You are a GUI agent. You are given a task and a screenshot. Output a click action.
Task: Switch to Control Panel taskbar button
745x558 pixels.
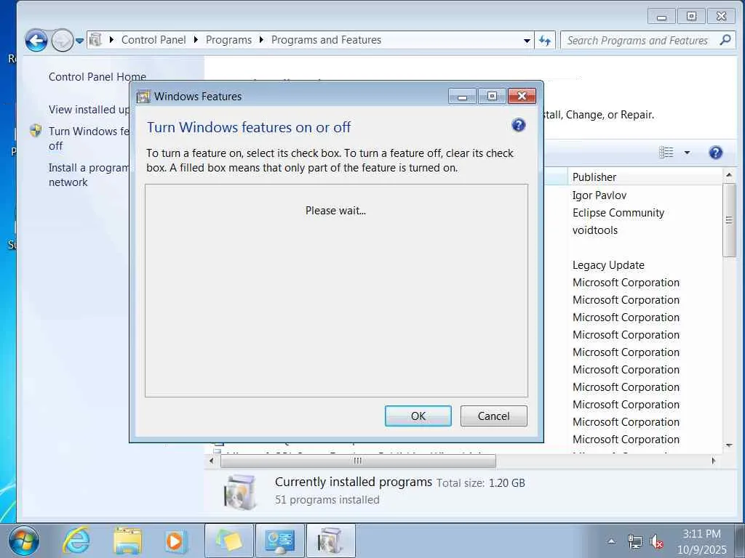280,541
